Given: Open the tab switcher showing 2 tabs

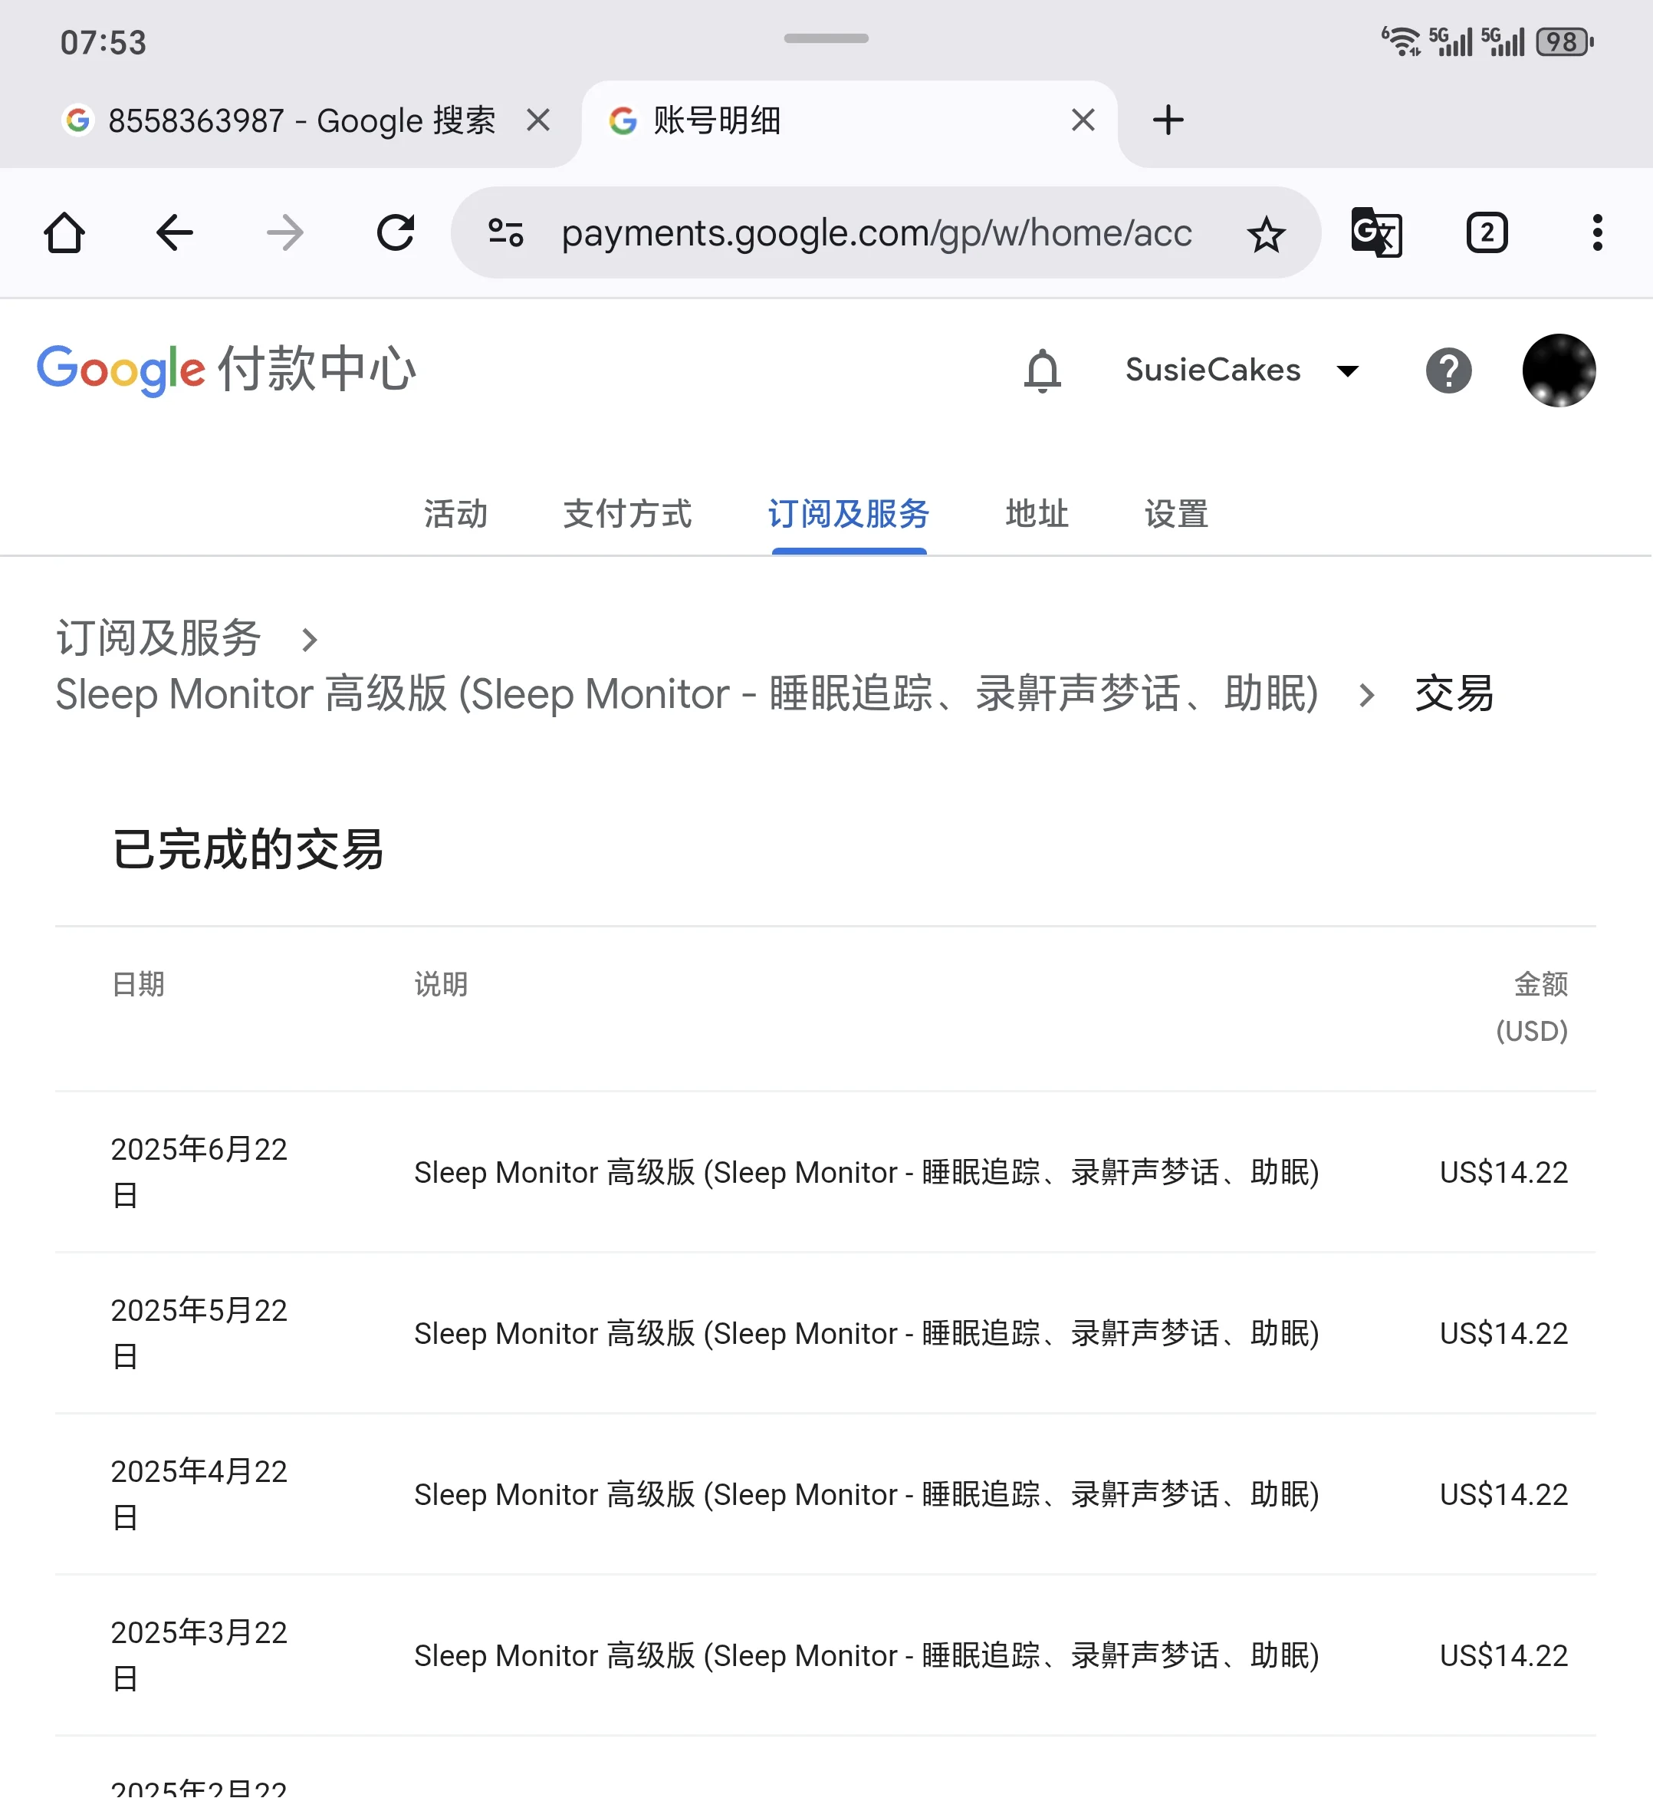Looking at the screenshot, I should [x=1487, y=232].
